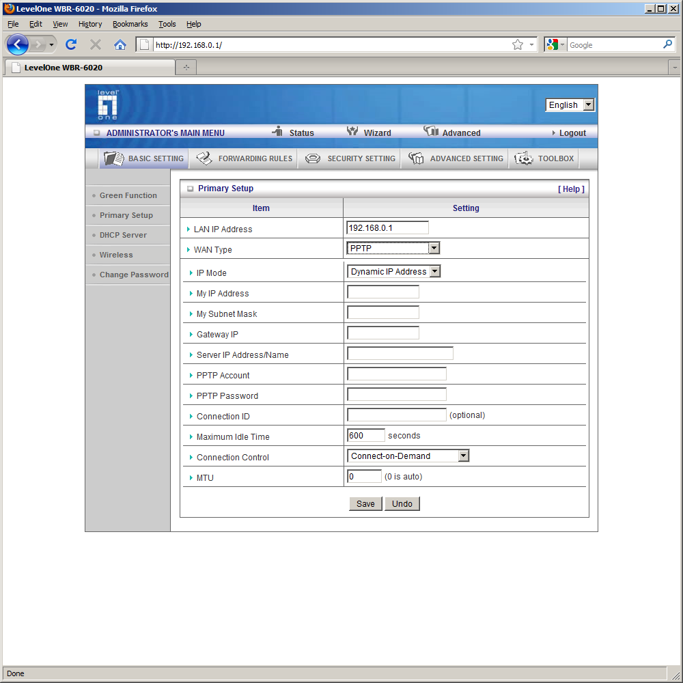Click the search magnifier icon

point(667,44)
